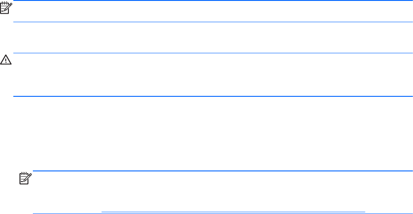Click blank space between top note and caution
Image resolution: width=413 pixels, height=214 pixels.
213,38
